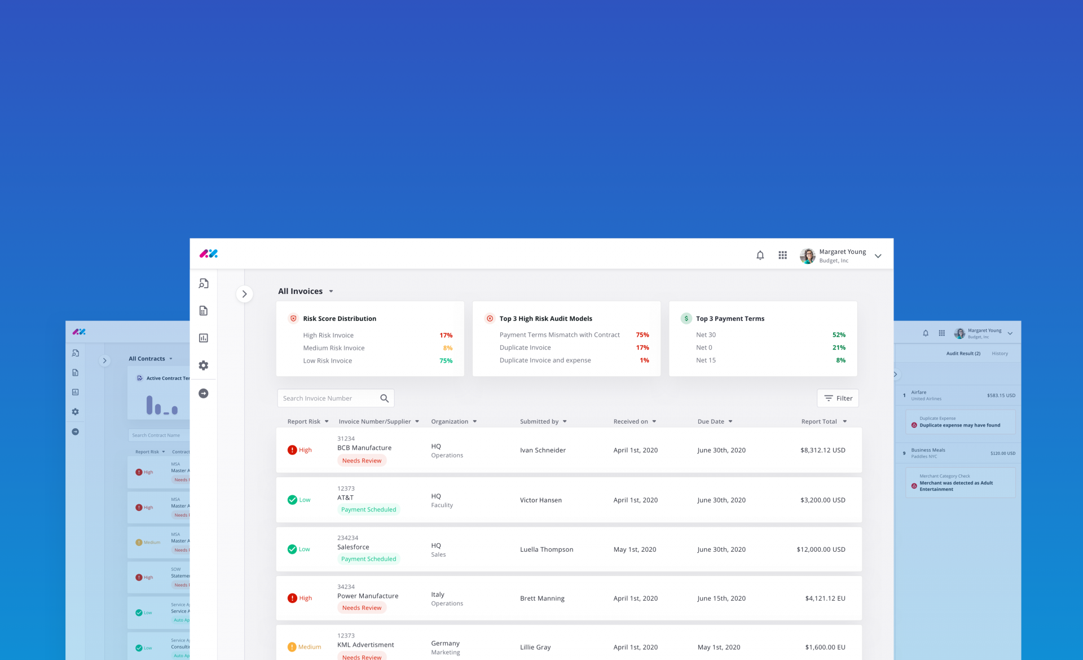1083x660 pixels.
Task: Open the All Invoices dropdown
Action: [x=306, y=291]
